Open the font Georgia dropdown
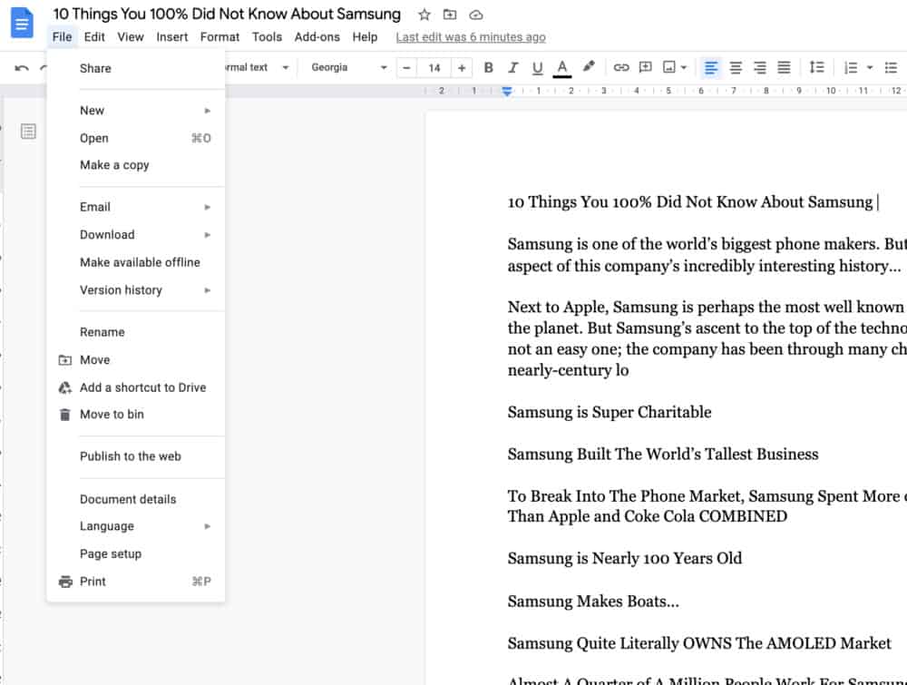 click(x=348, y=68)
